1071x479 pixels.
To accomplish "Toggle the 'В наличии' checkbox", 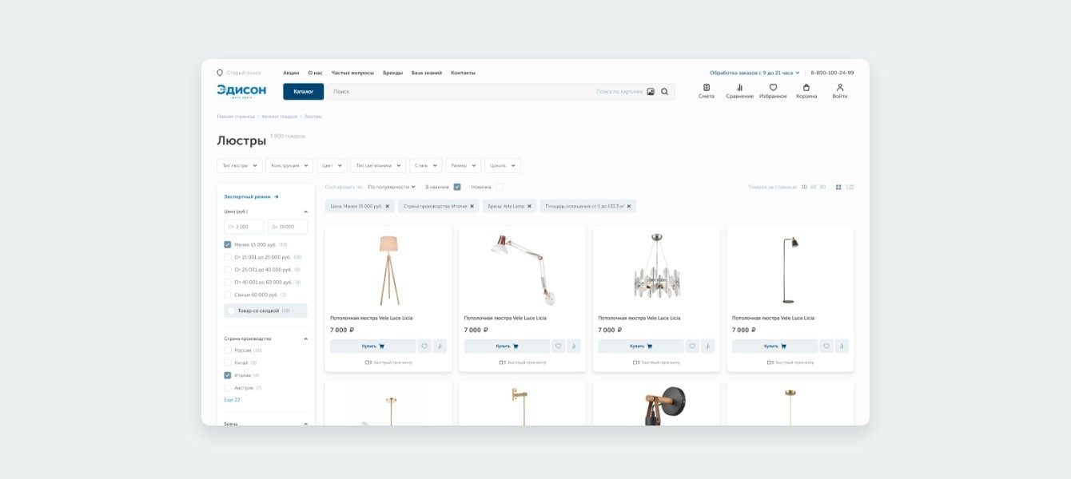I will pyautogui.click(x=457, y=187).
